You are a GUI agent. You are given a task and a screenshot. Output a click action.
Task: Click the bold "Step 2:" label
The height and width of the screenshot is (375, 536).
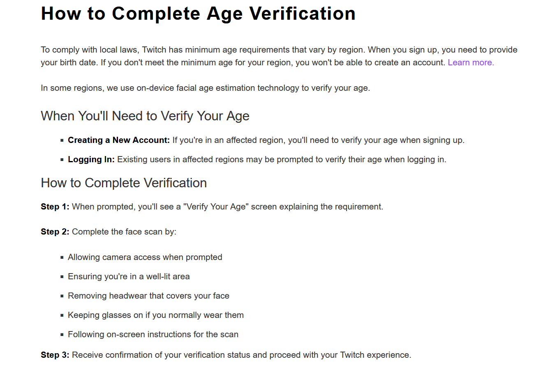[x=55, y=232]
